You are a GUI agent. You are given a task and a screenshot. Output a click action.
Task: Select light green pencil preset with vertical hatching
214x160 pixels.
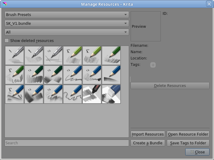tap(73, 56)
